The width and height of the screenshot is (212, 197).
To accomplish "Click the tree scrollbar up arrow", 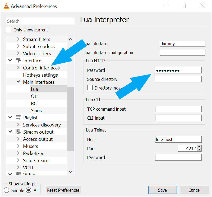I will click(71, 39).
